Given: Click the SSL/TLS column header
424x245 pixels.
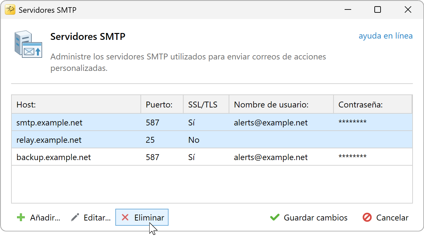Looking at the screenshot, I should click(x=206, y=105).
